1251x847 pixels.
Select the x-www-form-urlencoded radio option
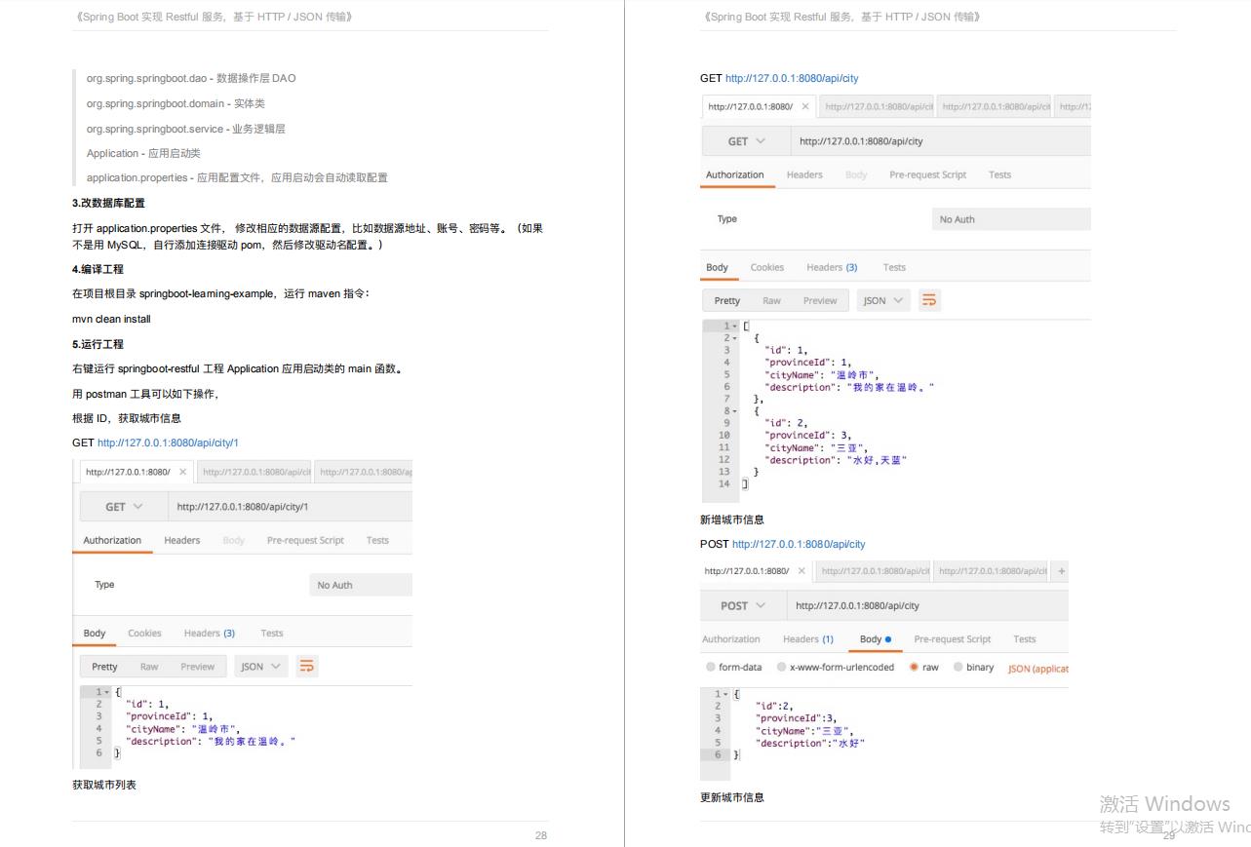point(782,668)
